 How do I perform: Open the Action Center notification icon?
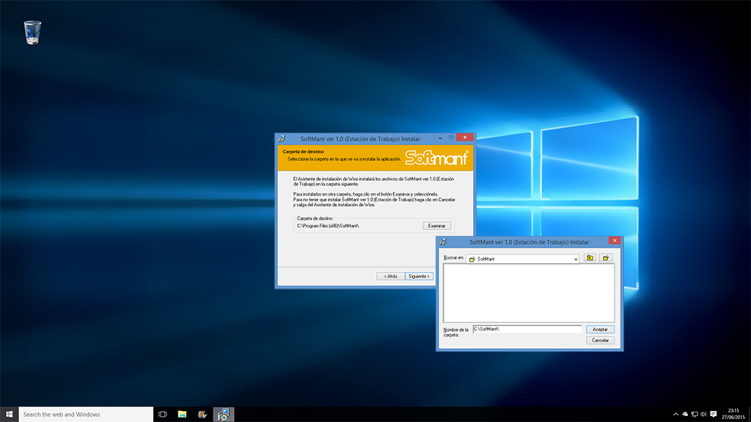(x=714, y=414)
